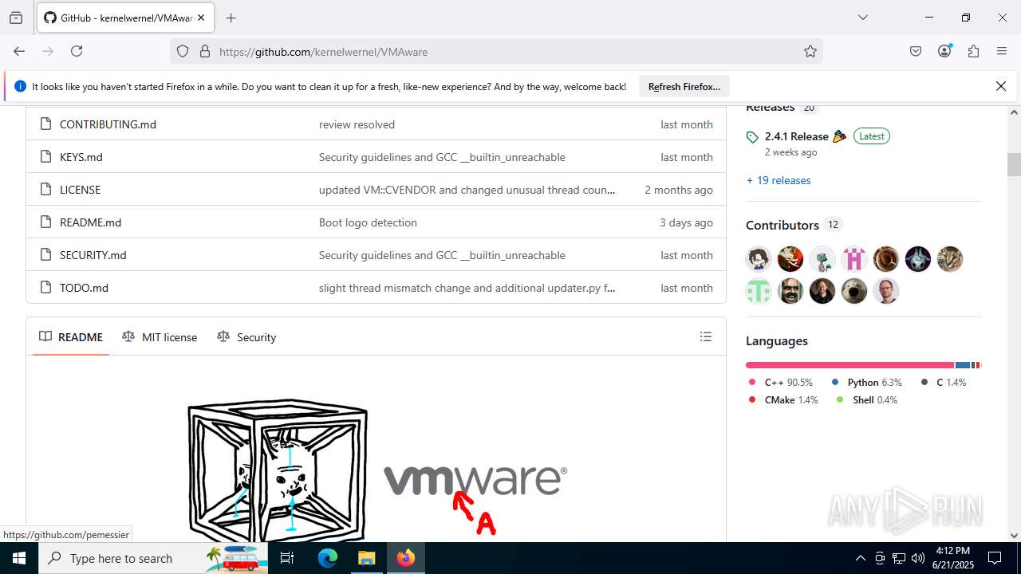Click the blue Python segment of language bar
The width and height of the screenshot is (1021, 574).
963,365
